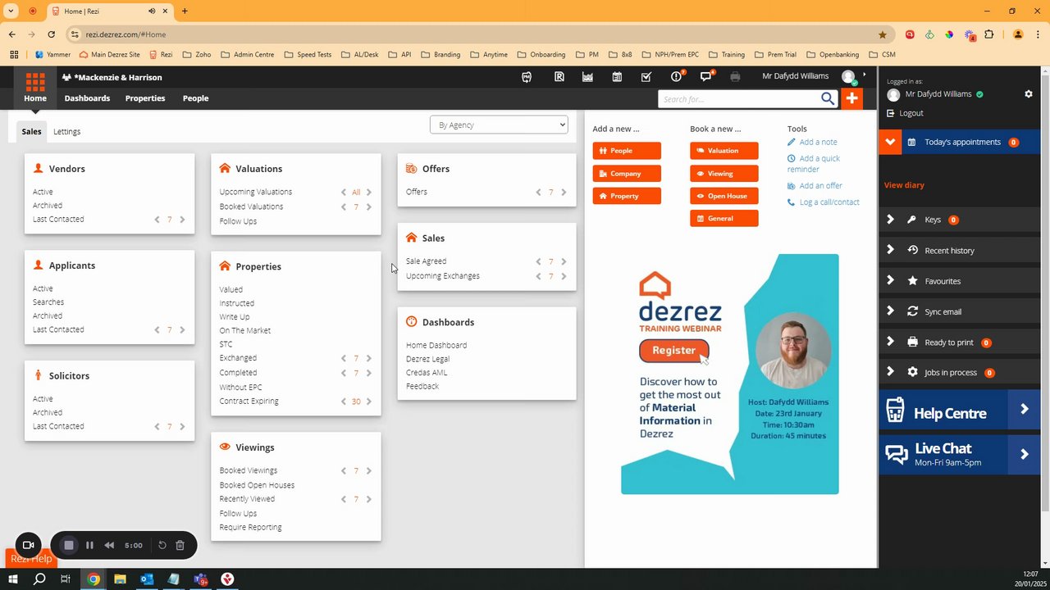Open the alerts exclamation icon

pyautogui.click(x=677, y=76)
